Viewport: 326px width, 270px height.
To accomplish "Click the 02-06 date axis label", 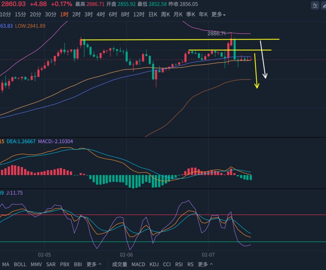I will click(x=126, y=255).
